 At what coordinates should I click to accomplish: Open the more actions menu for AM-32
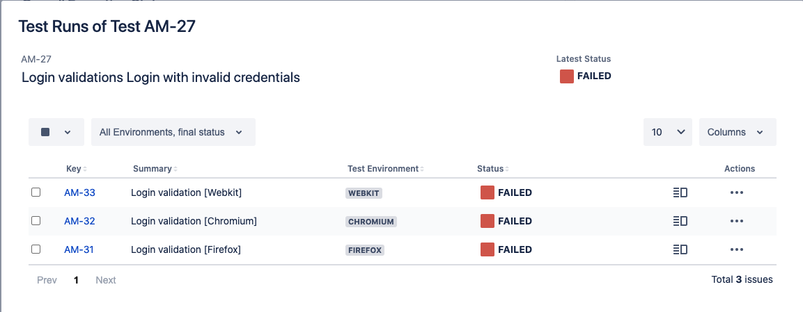[x=736, y=221]
